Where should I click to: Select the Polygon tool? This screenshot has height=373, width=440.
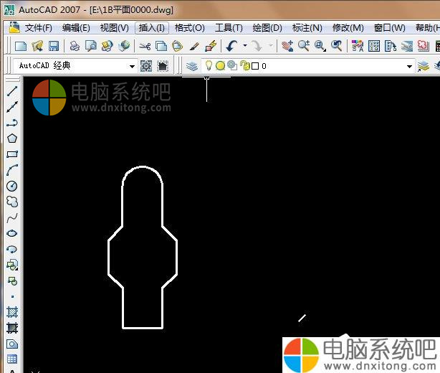[x=12, y=138]
